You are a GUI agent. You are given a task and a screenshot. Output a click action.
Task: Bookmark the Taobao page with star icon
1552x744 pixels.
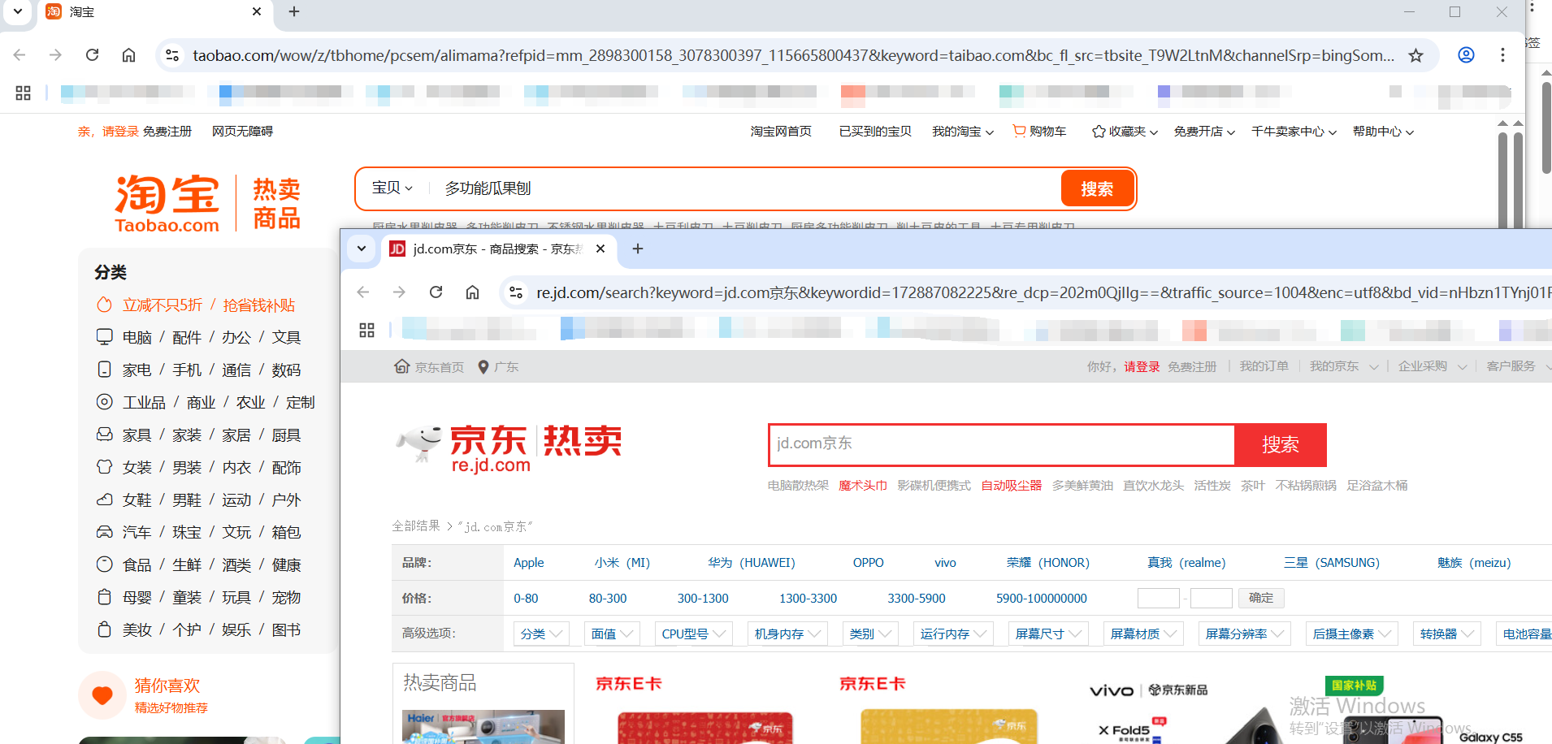point(1415,55)
